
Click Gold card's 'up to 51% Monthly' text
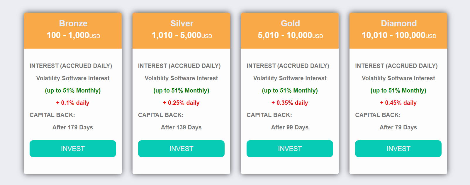click(290, 90)
